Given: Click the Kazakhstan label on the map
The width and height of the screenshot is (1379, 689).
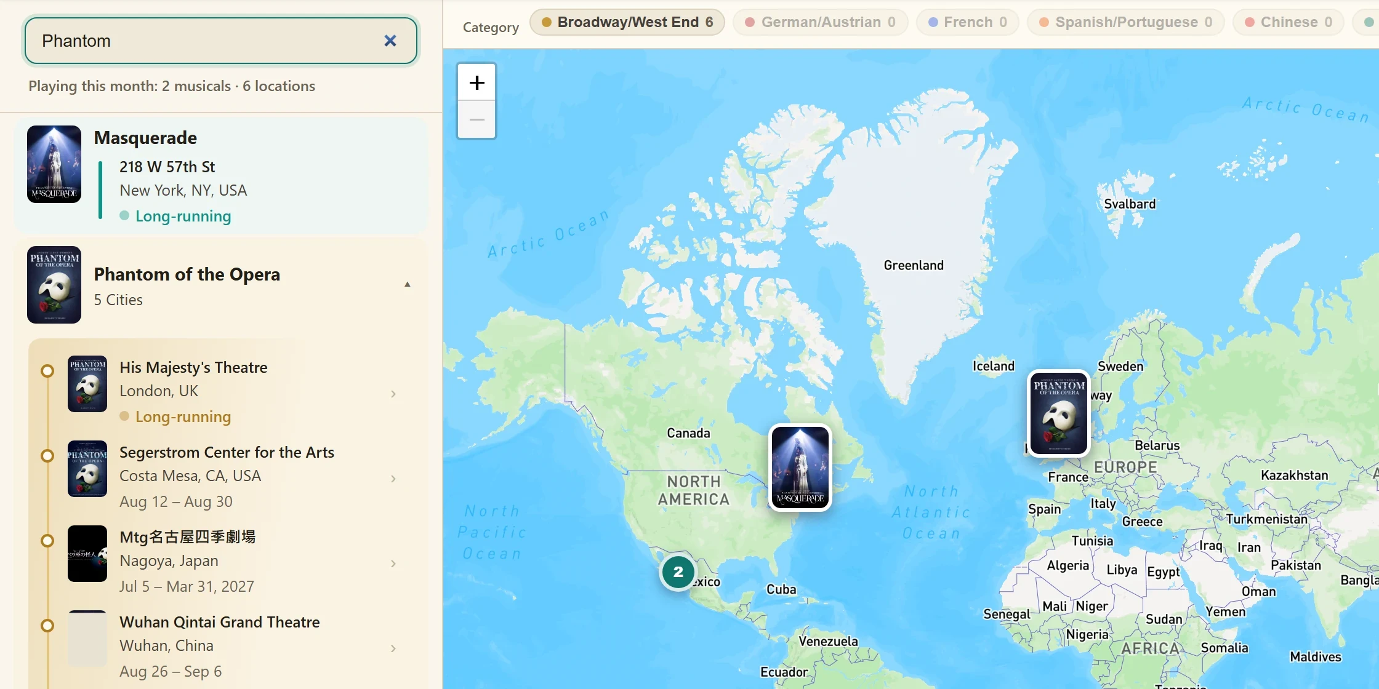Looking at the screenshot, I should (1294, 475).
